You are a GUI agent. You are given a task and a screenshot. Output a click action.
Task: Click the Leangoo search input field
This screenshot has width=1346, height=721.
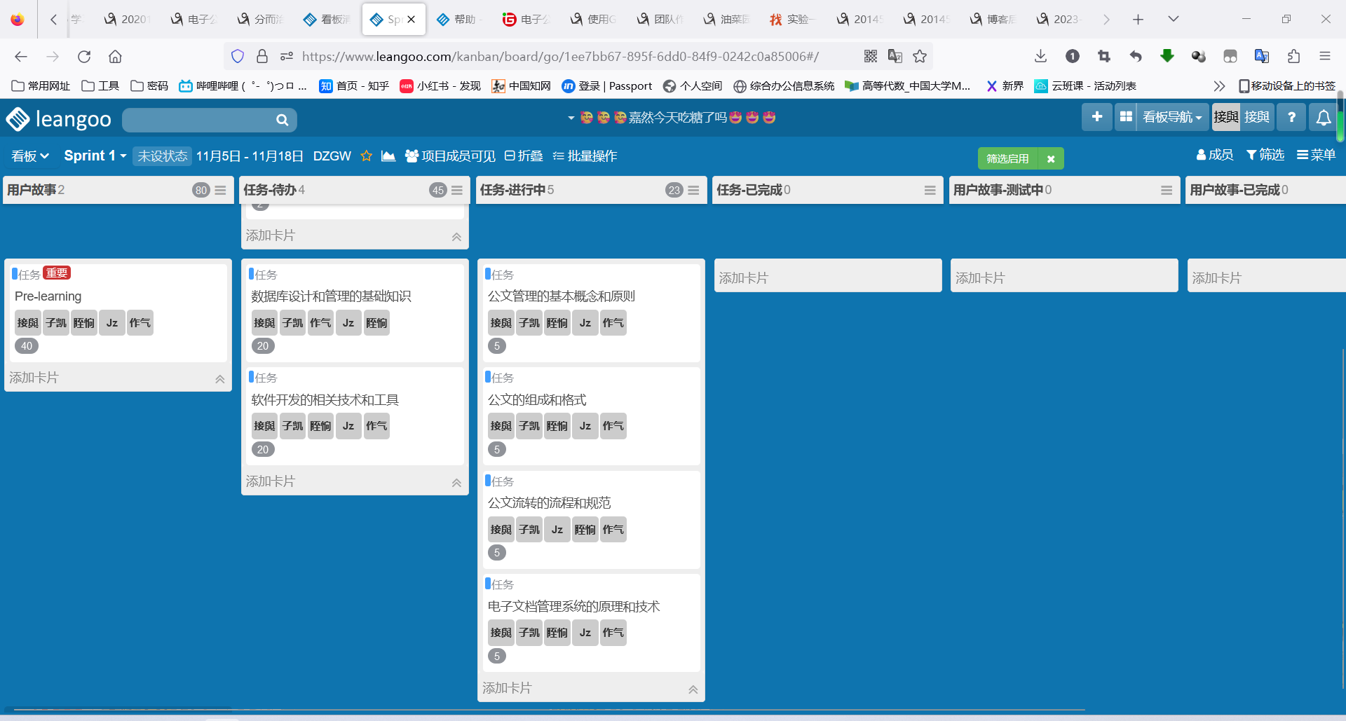(x=200, y=120)
